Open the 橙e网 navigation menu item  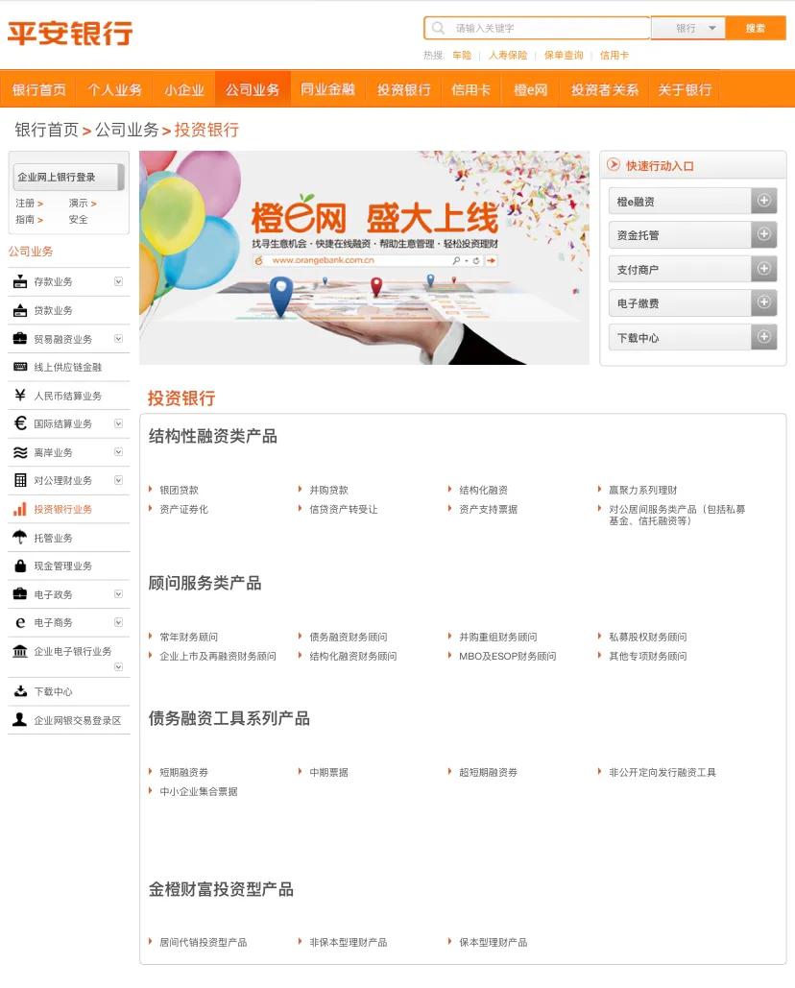(x=531, y=88)
